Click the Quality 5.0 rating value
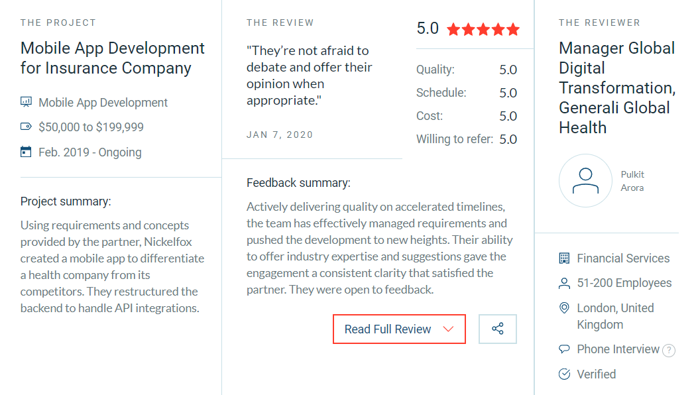 point(509,69)
